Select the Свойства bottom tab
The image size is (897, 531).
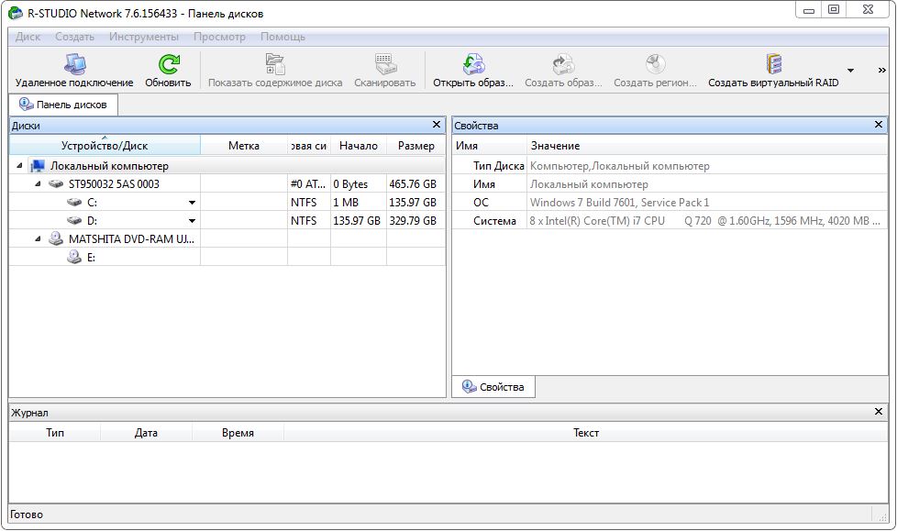click(x=493, y=387)
